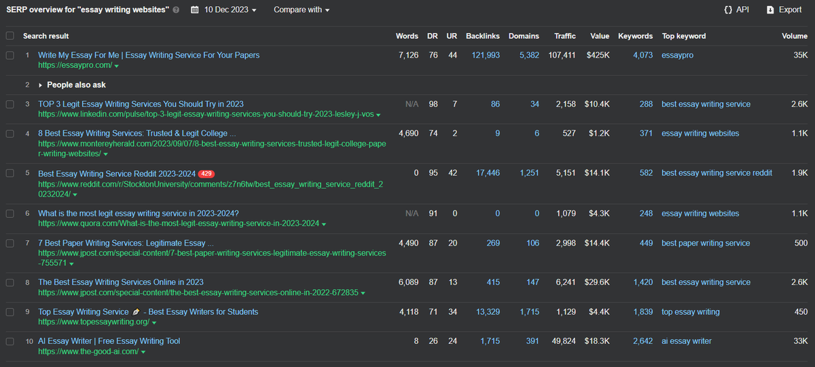Click the Top keyword column header
Image resolution: width=815 pixels, height=367 pixels.
click(684, 36)
